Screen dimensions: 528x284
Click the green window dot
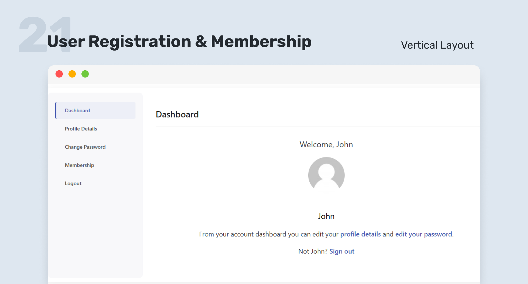coord(85,74)
